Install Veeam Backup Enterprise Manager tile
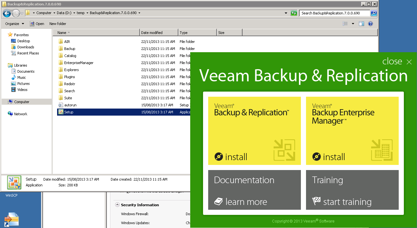 (352, 131)
